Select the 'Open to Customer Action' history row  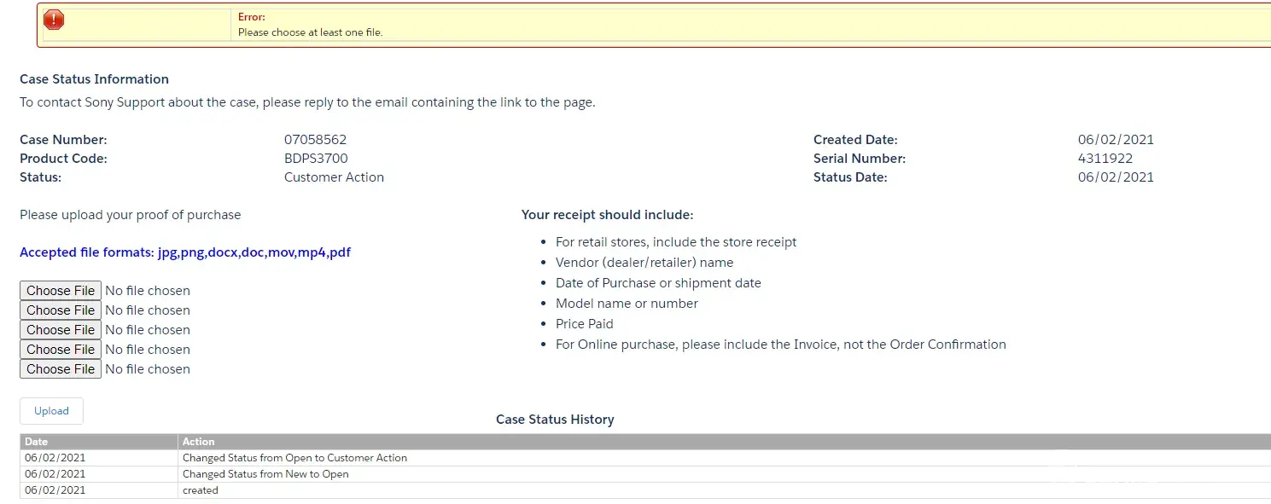(x=294, y=458)
